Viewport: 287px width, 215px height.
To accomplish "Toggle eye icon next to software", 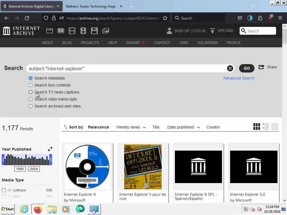I will click(x=9, y=190).
